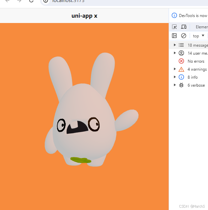This screenshot has width=208, height=210.
Task: Open the top JavaScript context dropdown
Action: coord(198,36)
